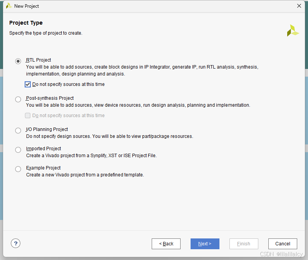Click the disabled sources checkbox under Post-synthesis Project

click(28, 116)
